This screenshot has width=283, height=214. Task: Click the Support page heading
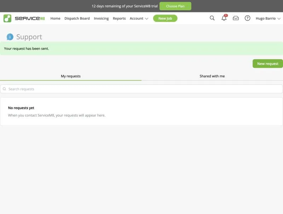[x=29, y=37]
